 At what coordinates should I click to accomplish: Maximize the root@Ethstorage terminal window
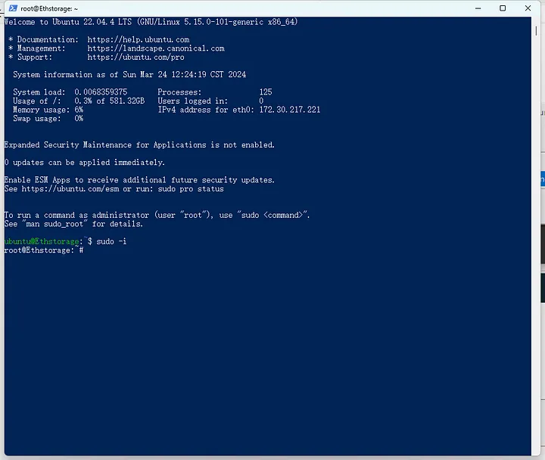503,8
